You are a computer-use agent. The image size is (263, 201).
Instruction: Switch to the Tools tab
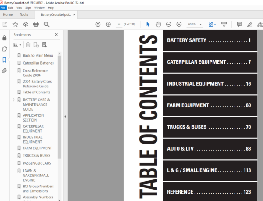24,14
